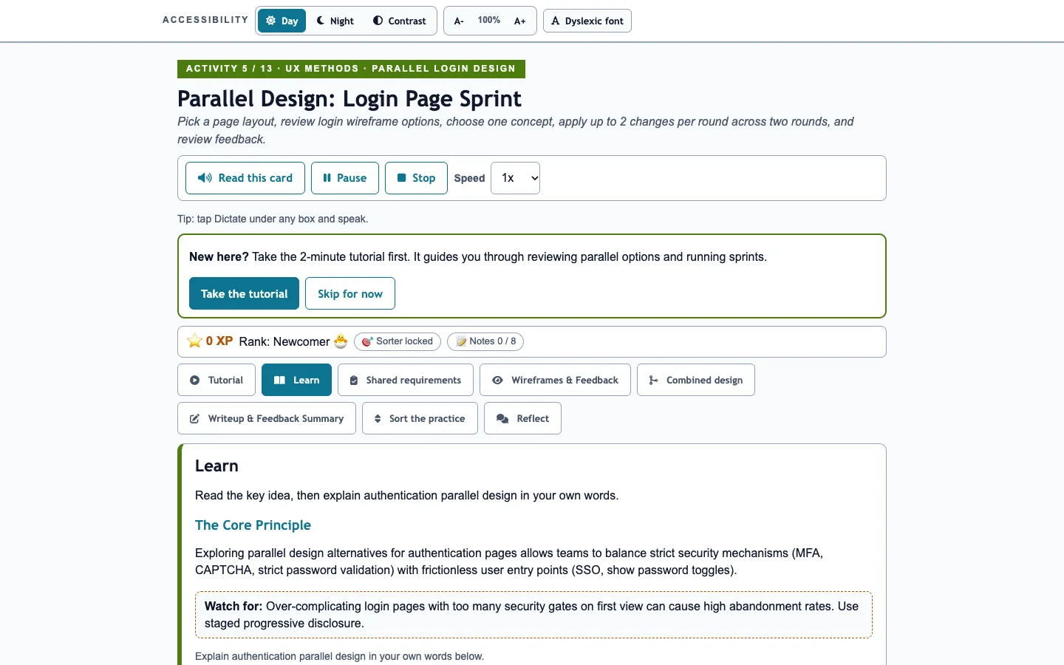Click the 'A' icon on Dyslexic font
The width and height of the screenshot is (1064, 665).
(556, 21)
